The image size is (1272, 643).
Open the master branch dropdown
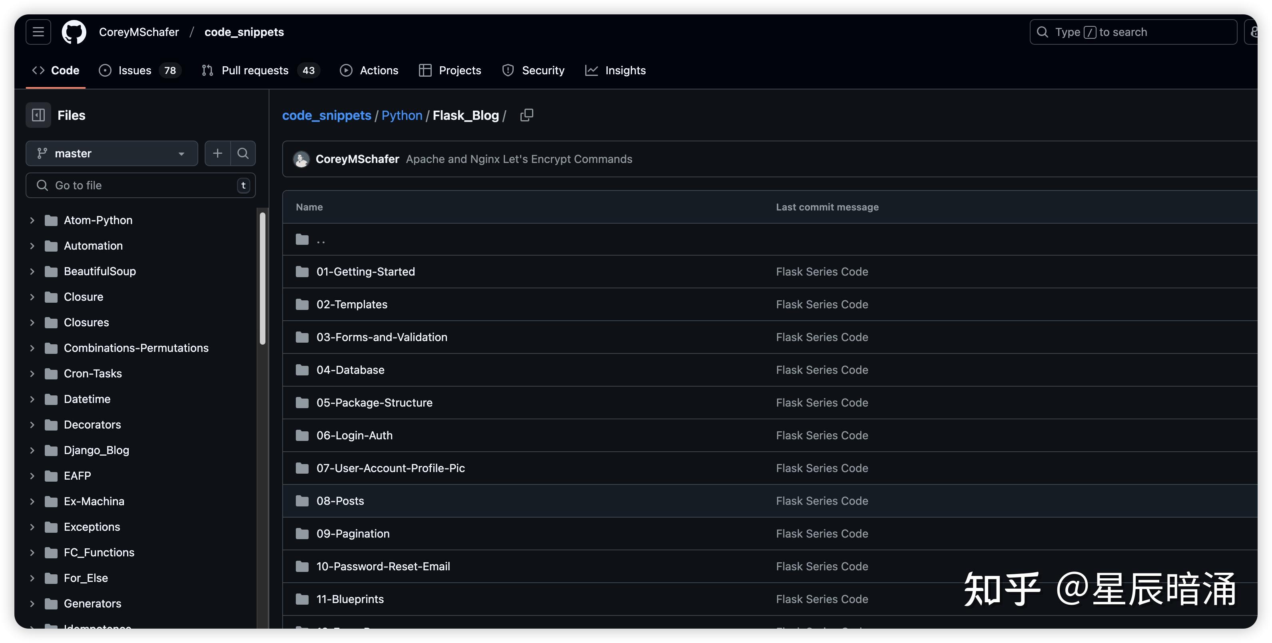pos(112,153)
